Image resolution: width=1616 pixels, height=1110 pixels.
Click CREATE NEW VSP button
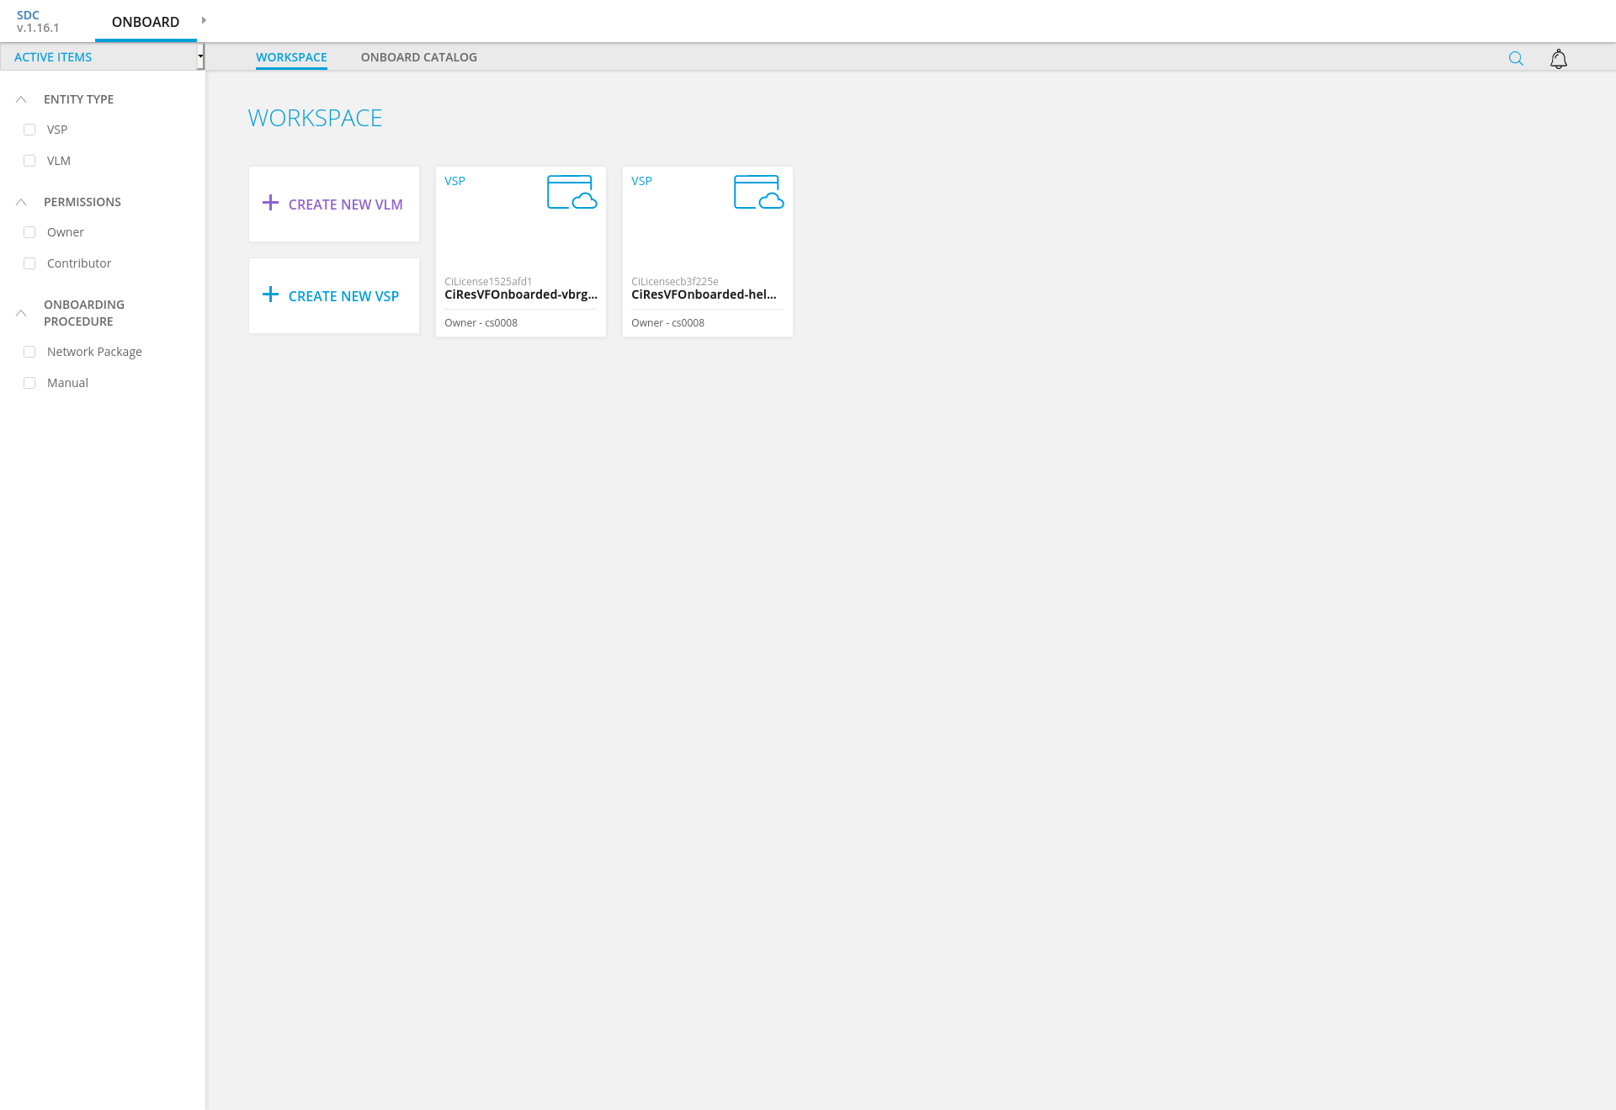point(343,296)
